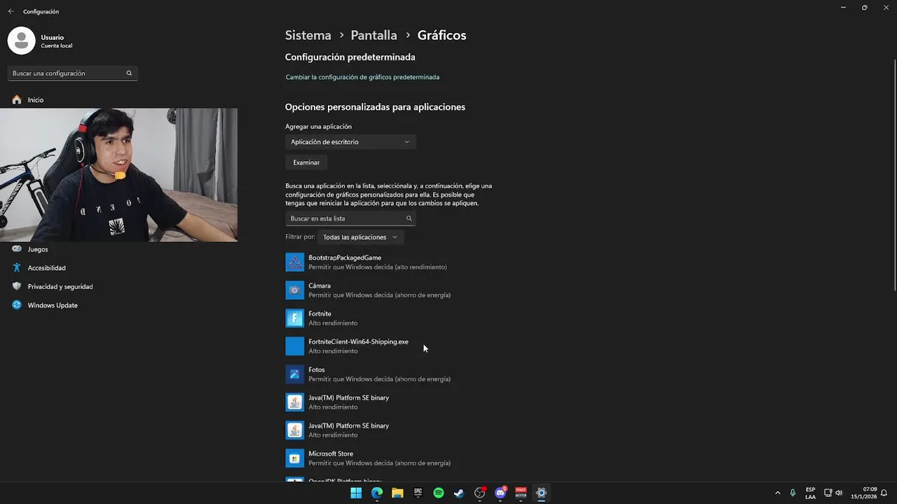Expand the Aplicación de escritorio dropdown
Viewport: 897px width, 504px height.
[x=350, y=142]
